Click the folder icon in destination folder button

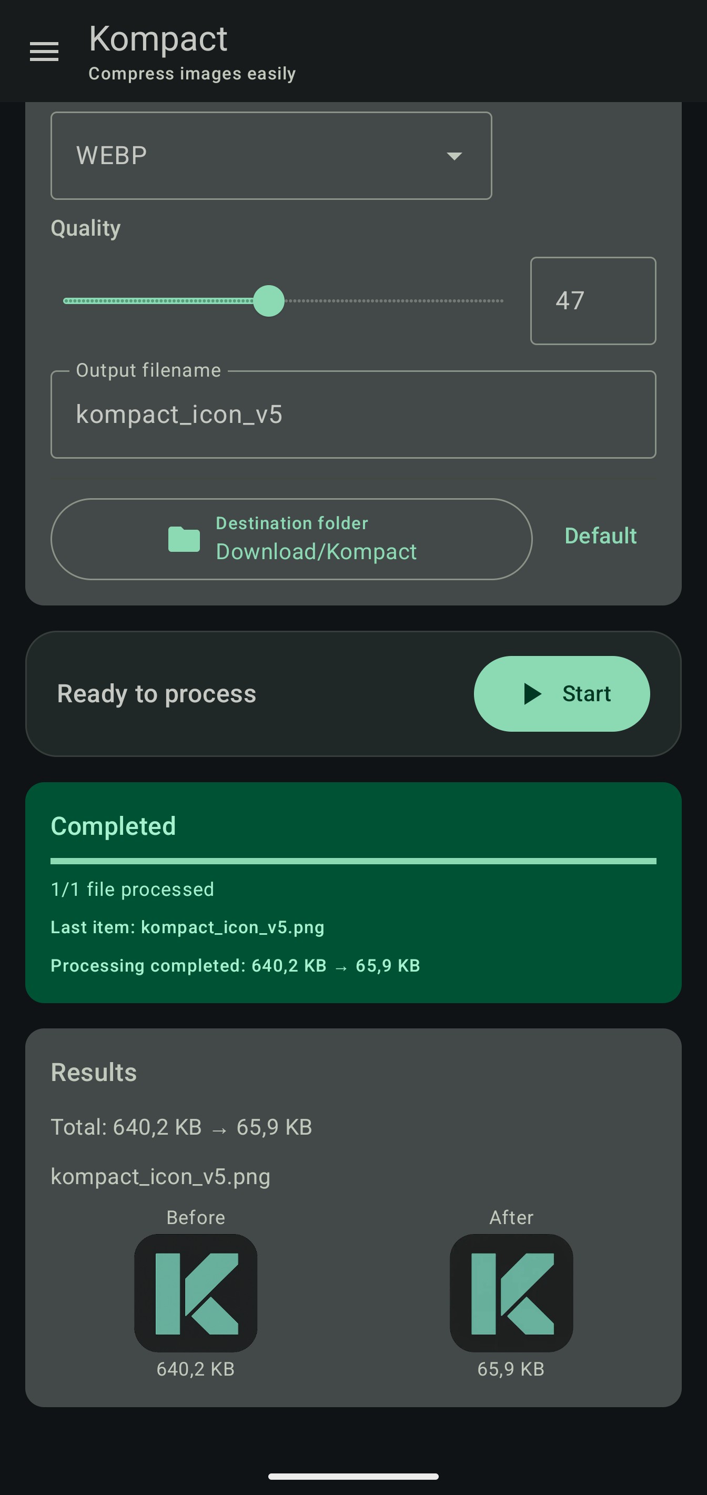(x=183, y=539)
